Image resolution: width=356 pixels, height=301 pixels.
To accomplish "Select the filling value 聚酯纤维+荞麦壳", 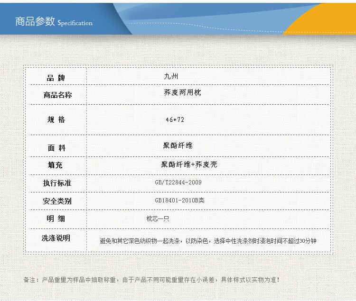I will point(189,164).
